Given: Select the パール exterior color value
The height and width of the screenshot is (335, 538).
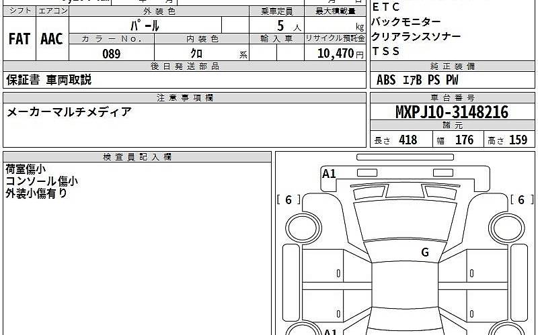Looking at the screenshot, I should (x=145, y=26).
